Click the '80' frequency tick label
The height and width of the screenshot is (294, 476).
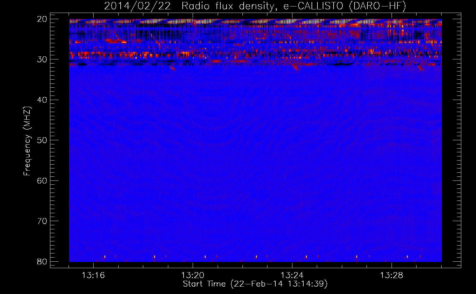click(42, 262)
